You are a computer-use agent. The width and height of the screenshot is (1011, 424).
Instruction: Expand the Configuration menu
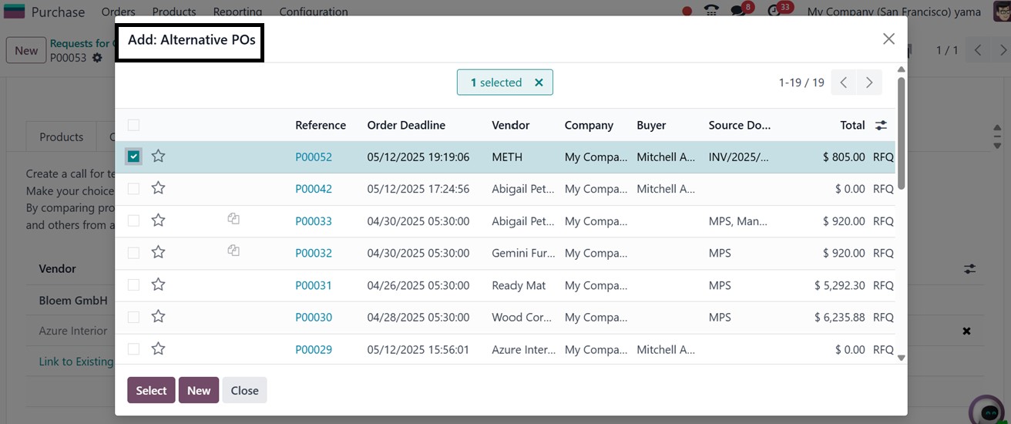[313, 12]
